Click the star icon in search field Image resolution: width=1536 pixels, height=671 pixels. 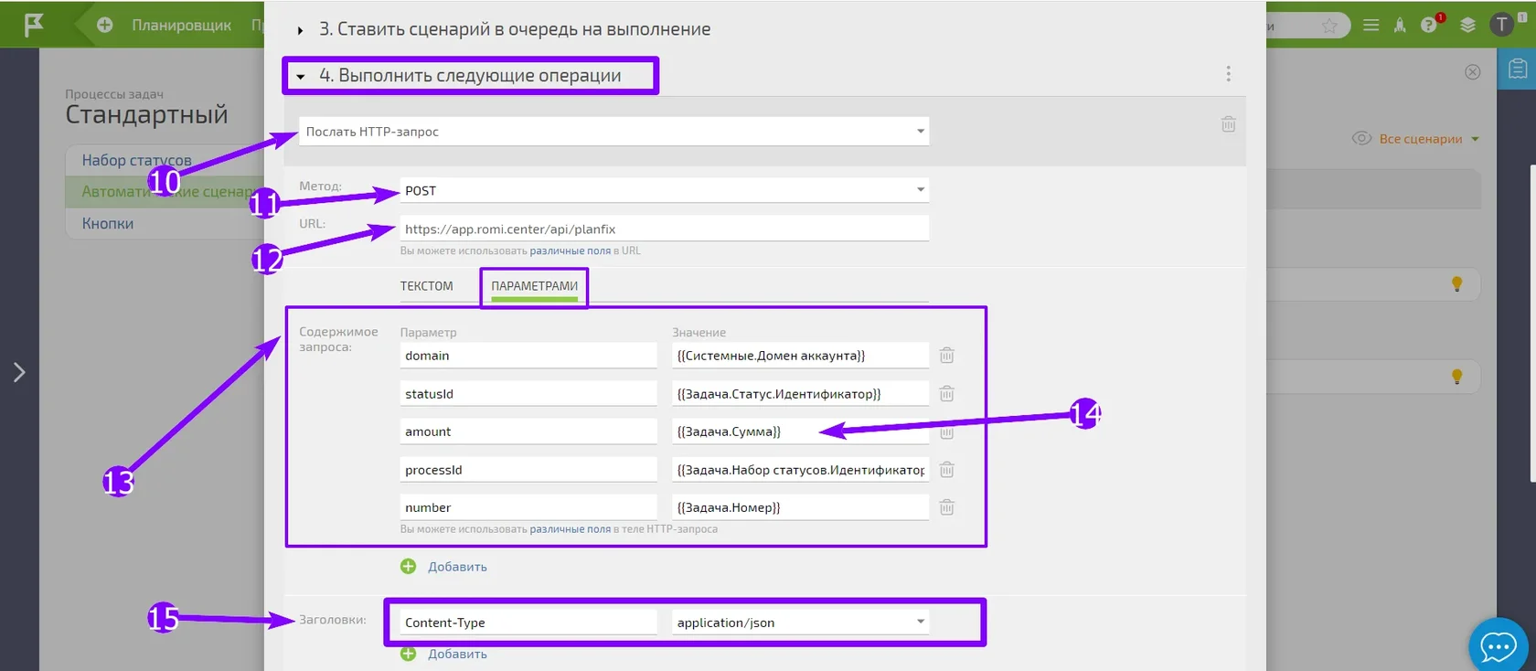(1329, 26)
